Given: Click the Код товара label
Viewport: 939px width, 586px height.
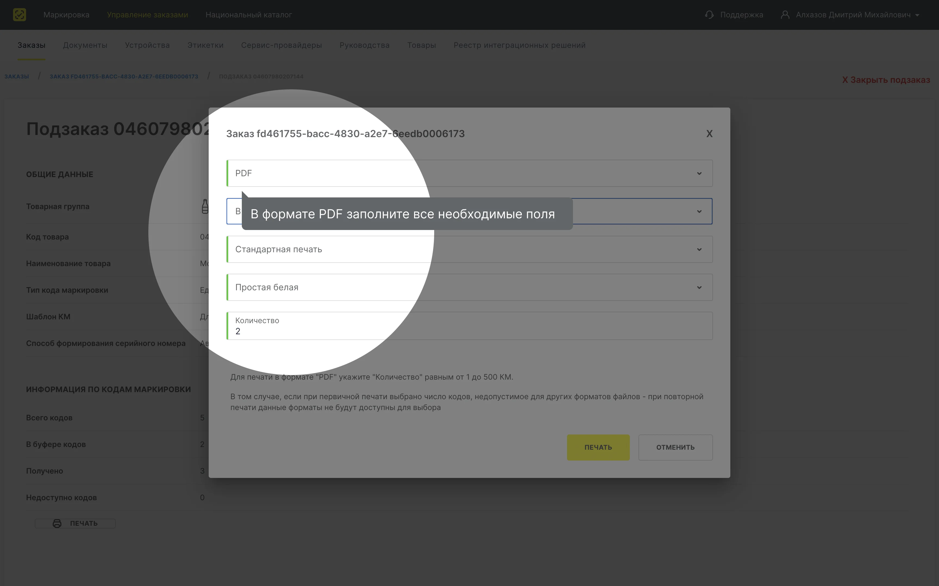Looking at the screenshot, I should [x=47, y=237].
